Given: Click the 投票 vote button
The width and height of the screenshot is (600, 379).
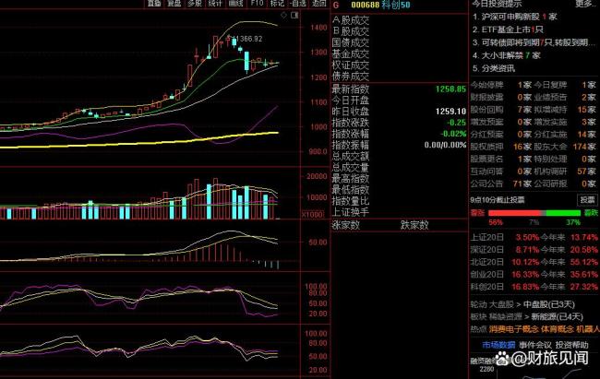Looking at the screenshot, I should 586,199.
